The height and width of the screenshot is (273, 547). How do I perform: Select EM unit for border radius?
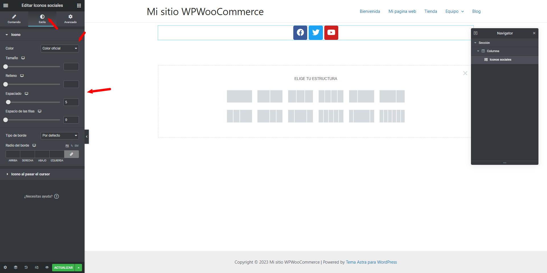pyautogui.click(x=77, y=146)
